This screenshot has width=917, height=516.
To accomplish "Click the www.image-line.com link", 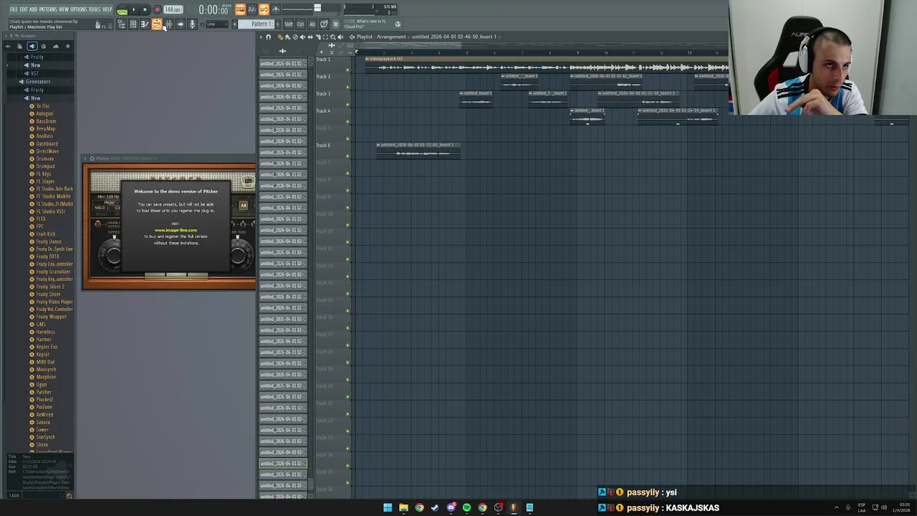I will [176, 230].
